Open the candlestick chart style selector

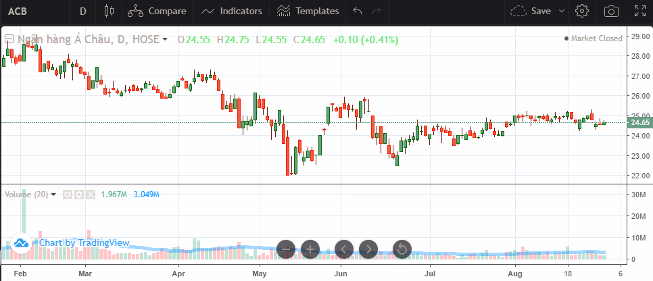tap(110, 11)
